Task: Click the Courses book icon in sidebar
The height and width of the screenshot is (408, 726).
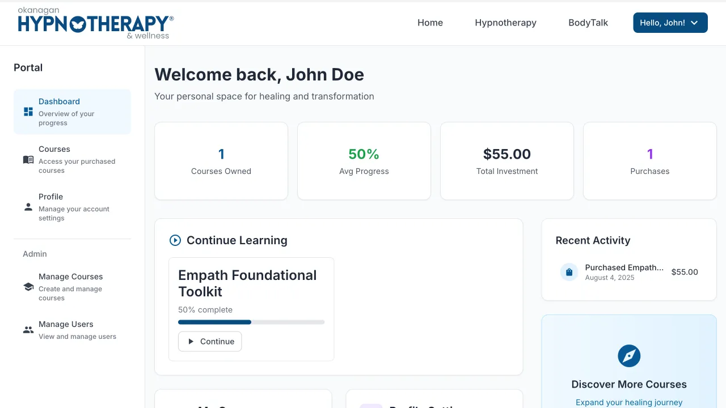Action: click(28, 159)
